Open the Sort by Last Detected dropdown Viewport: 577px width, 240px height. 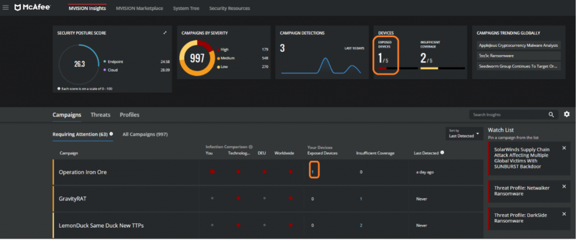[x=464, y=134]
